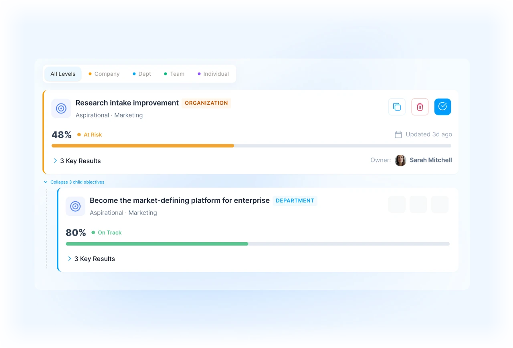The height and width of the screenshot is (348, 513).
Task: Click the target icon beside Become the market-defining platform
Action: click(75, 206)
